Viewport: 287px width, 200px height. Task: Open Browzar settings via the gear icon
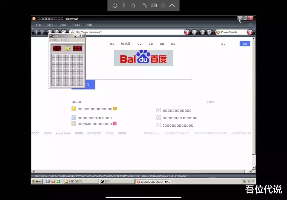(250, 25)
